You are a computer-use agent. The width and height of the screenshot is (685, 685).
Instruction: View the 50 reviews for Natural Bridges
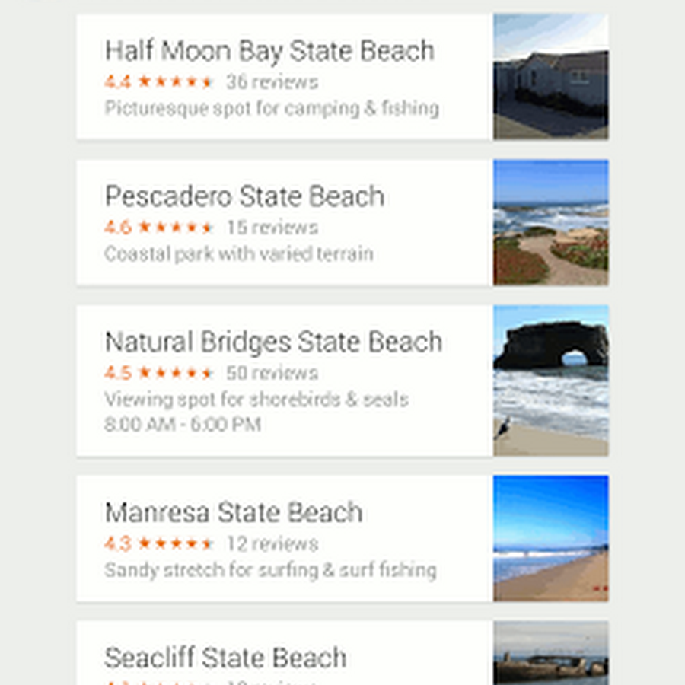(x=272, y=373)
